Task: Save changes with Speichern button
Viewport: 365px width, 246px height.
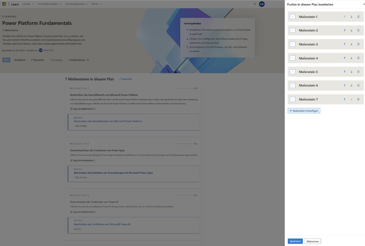Action: click(295, 241)
